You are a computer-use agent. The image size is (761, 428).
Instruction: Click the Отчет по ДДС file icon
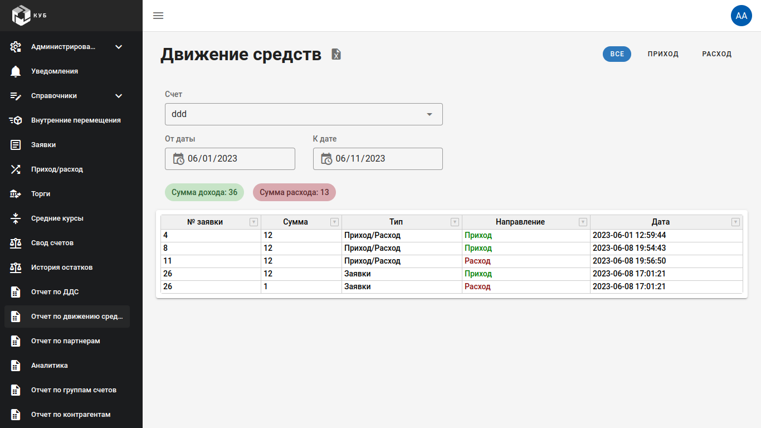16,292
